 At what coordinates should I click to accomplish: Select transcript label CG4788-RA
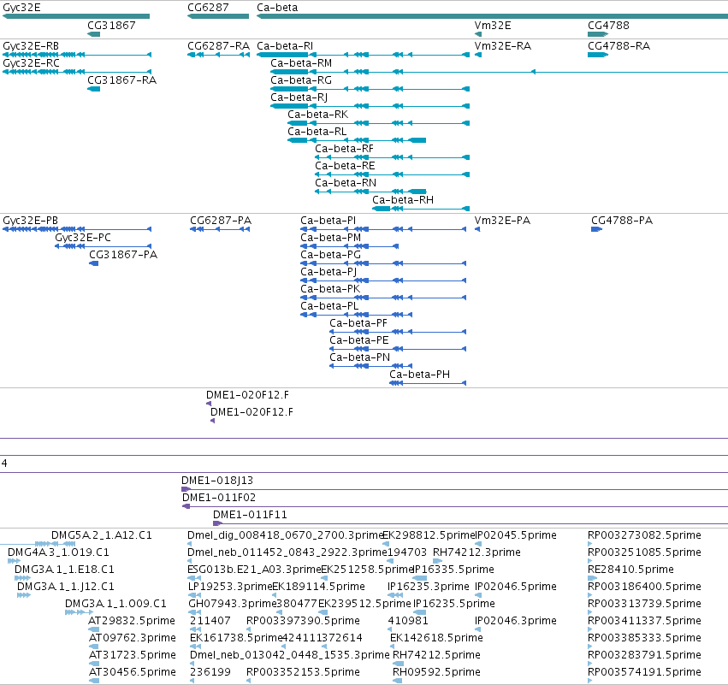click(619, 46)
